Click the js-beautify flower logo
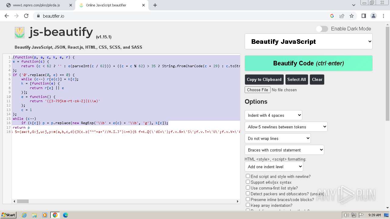 [x=19, y=33]
